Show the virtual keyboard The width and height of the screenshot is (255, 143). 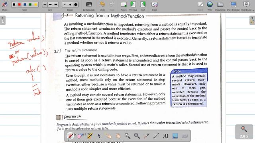pos(184,136)
